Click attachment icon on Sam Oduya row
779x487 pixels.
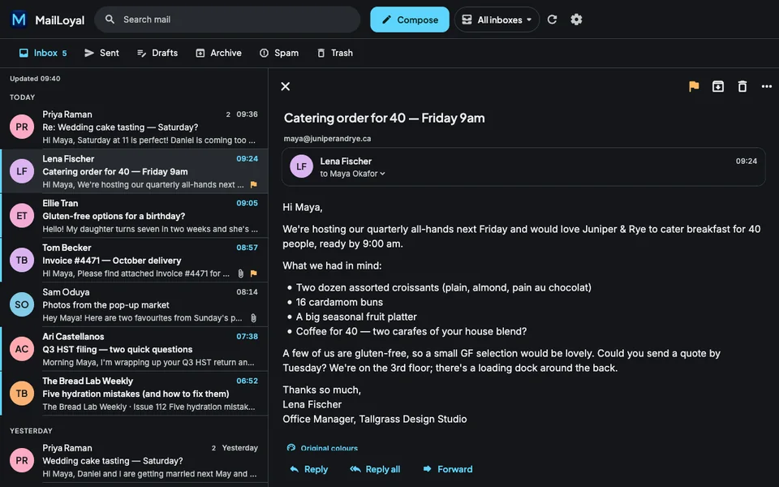pyautogui.click(x=253, y=318)
